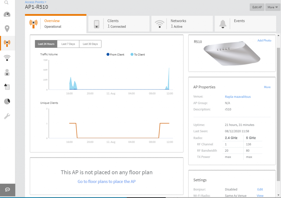Viewport: 281px width, 198px height.
Task: Select the access points icon in sidebar
Action: click(x=7, y=43)
